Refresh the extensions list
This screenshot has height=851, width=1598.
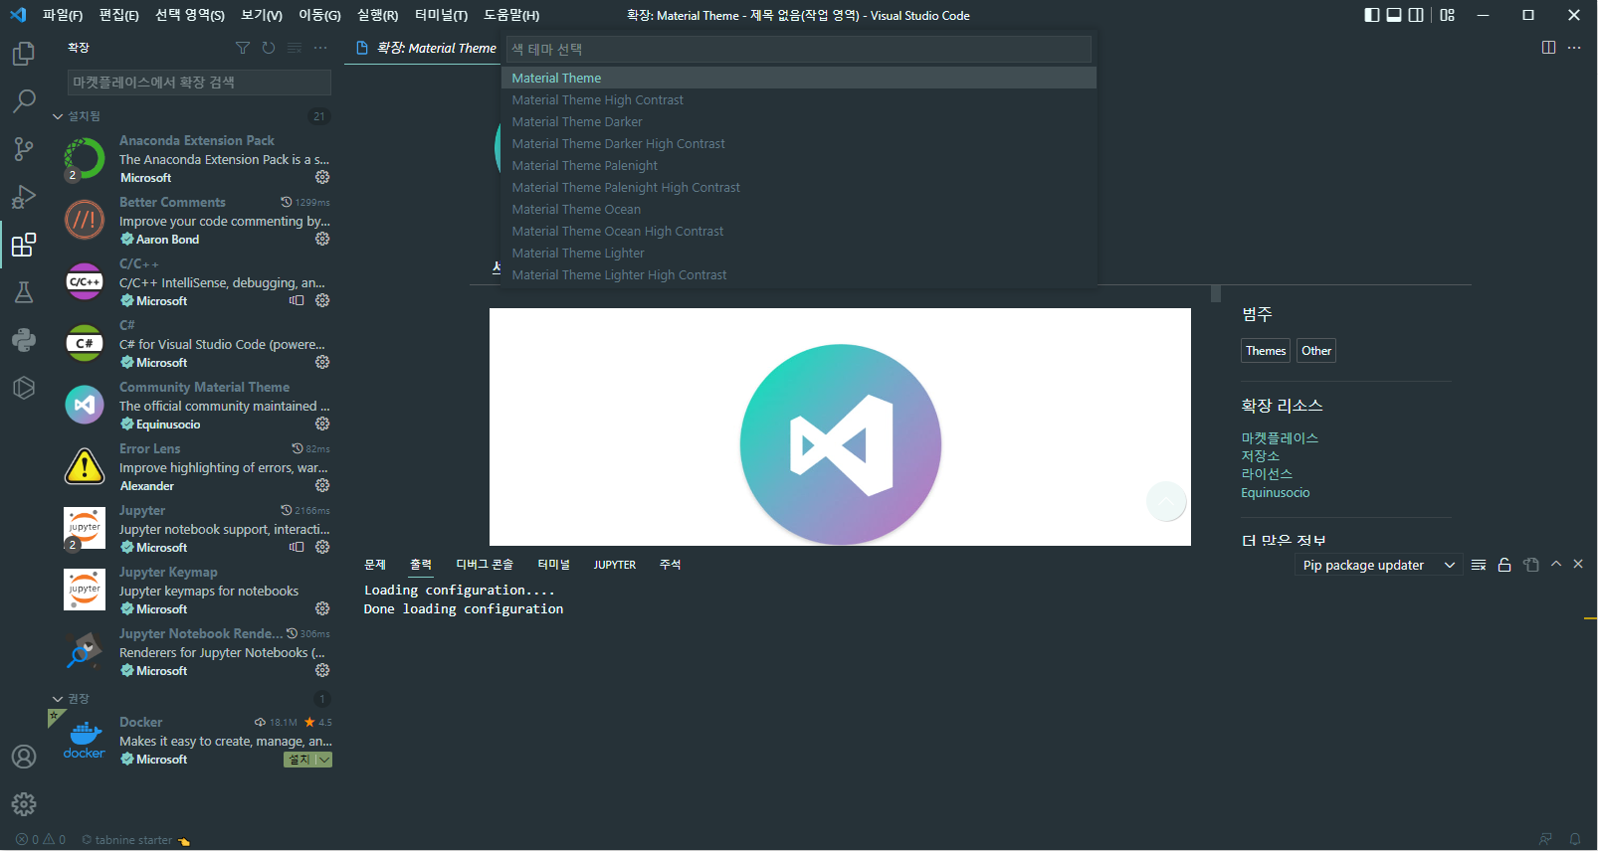(x=269, y=48)
